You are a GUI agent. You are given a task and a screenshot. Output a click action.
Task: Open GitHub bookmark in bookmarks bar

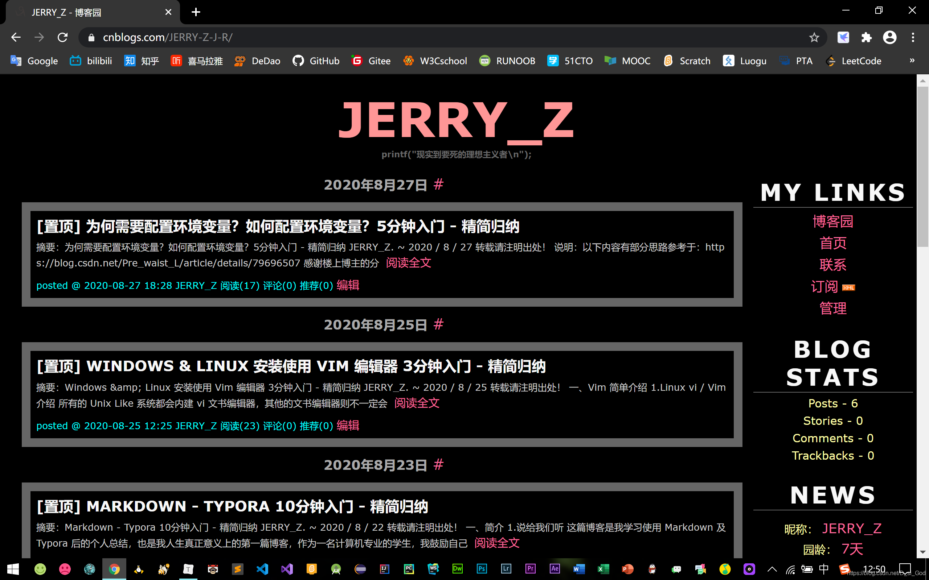click(316, 61)
